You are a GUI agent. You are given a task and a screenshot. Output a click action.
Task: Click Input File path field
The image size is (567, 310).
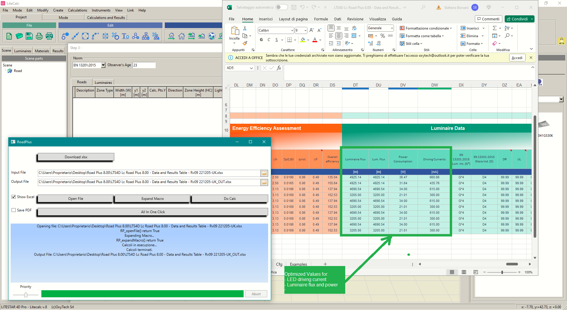[x=149, y=173]
